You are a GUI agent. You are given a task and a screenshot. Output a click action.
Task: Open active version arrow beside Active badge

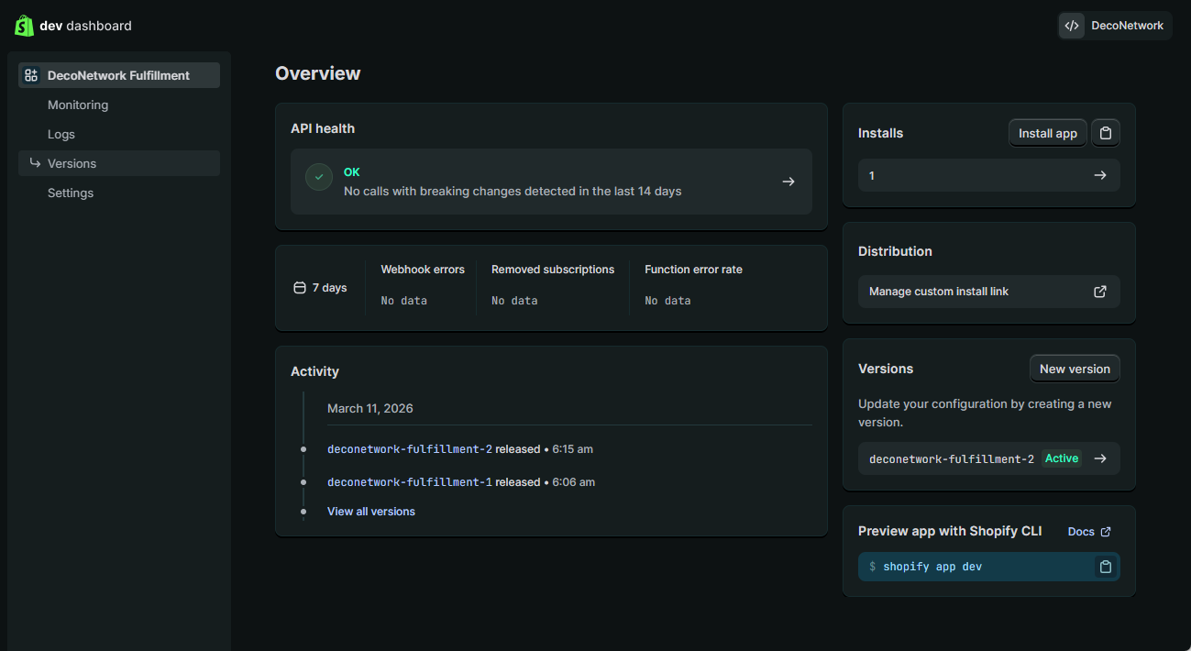coord(1100,458)
